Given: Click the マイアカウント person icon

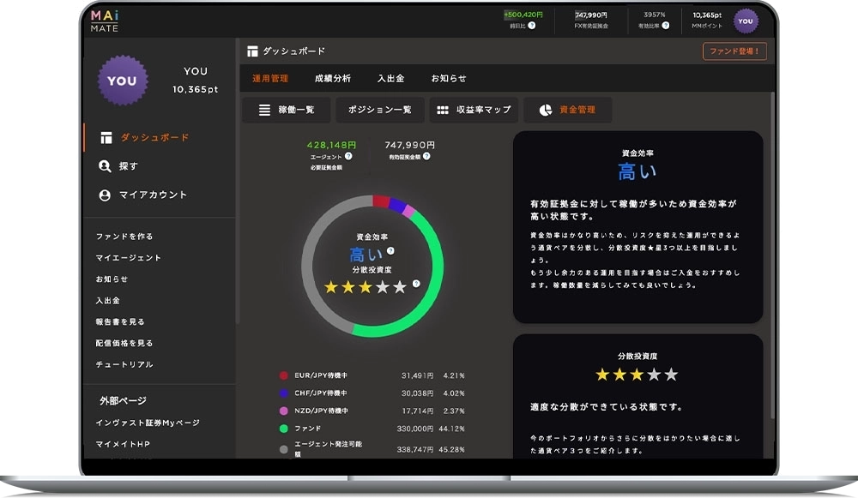Looking at the screenshot, I should [106, 195].
